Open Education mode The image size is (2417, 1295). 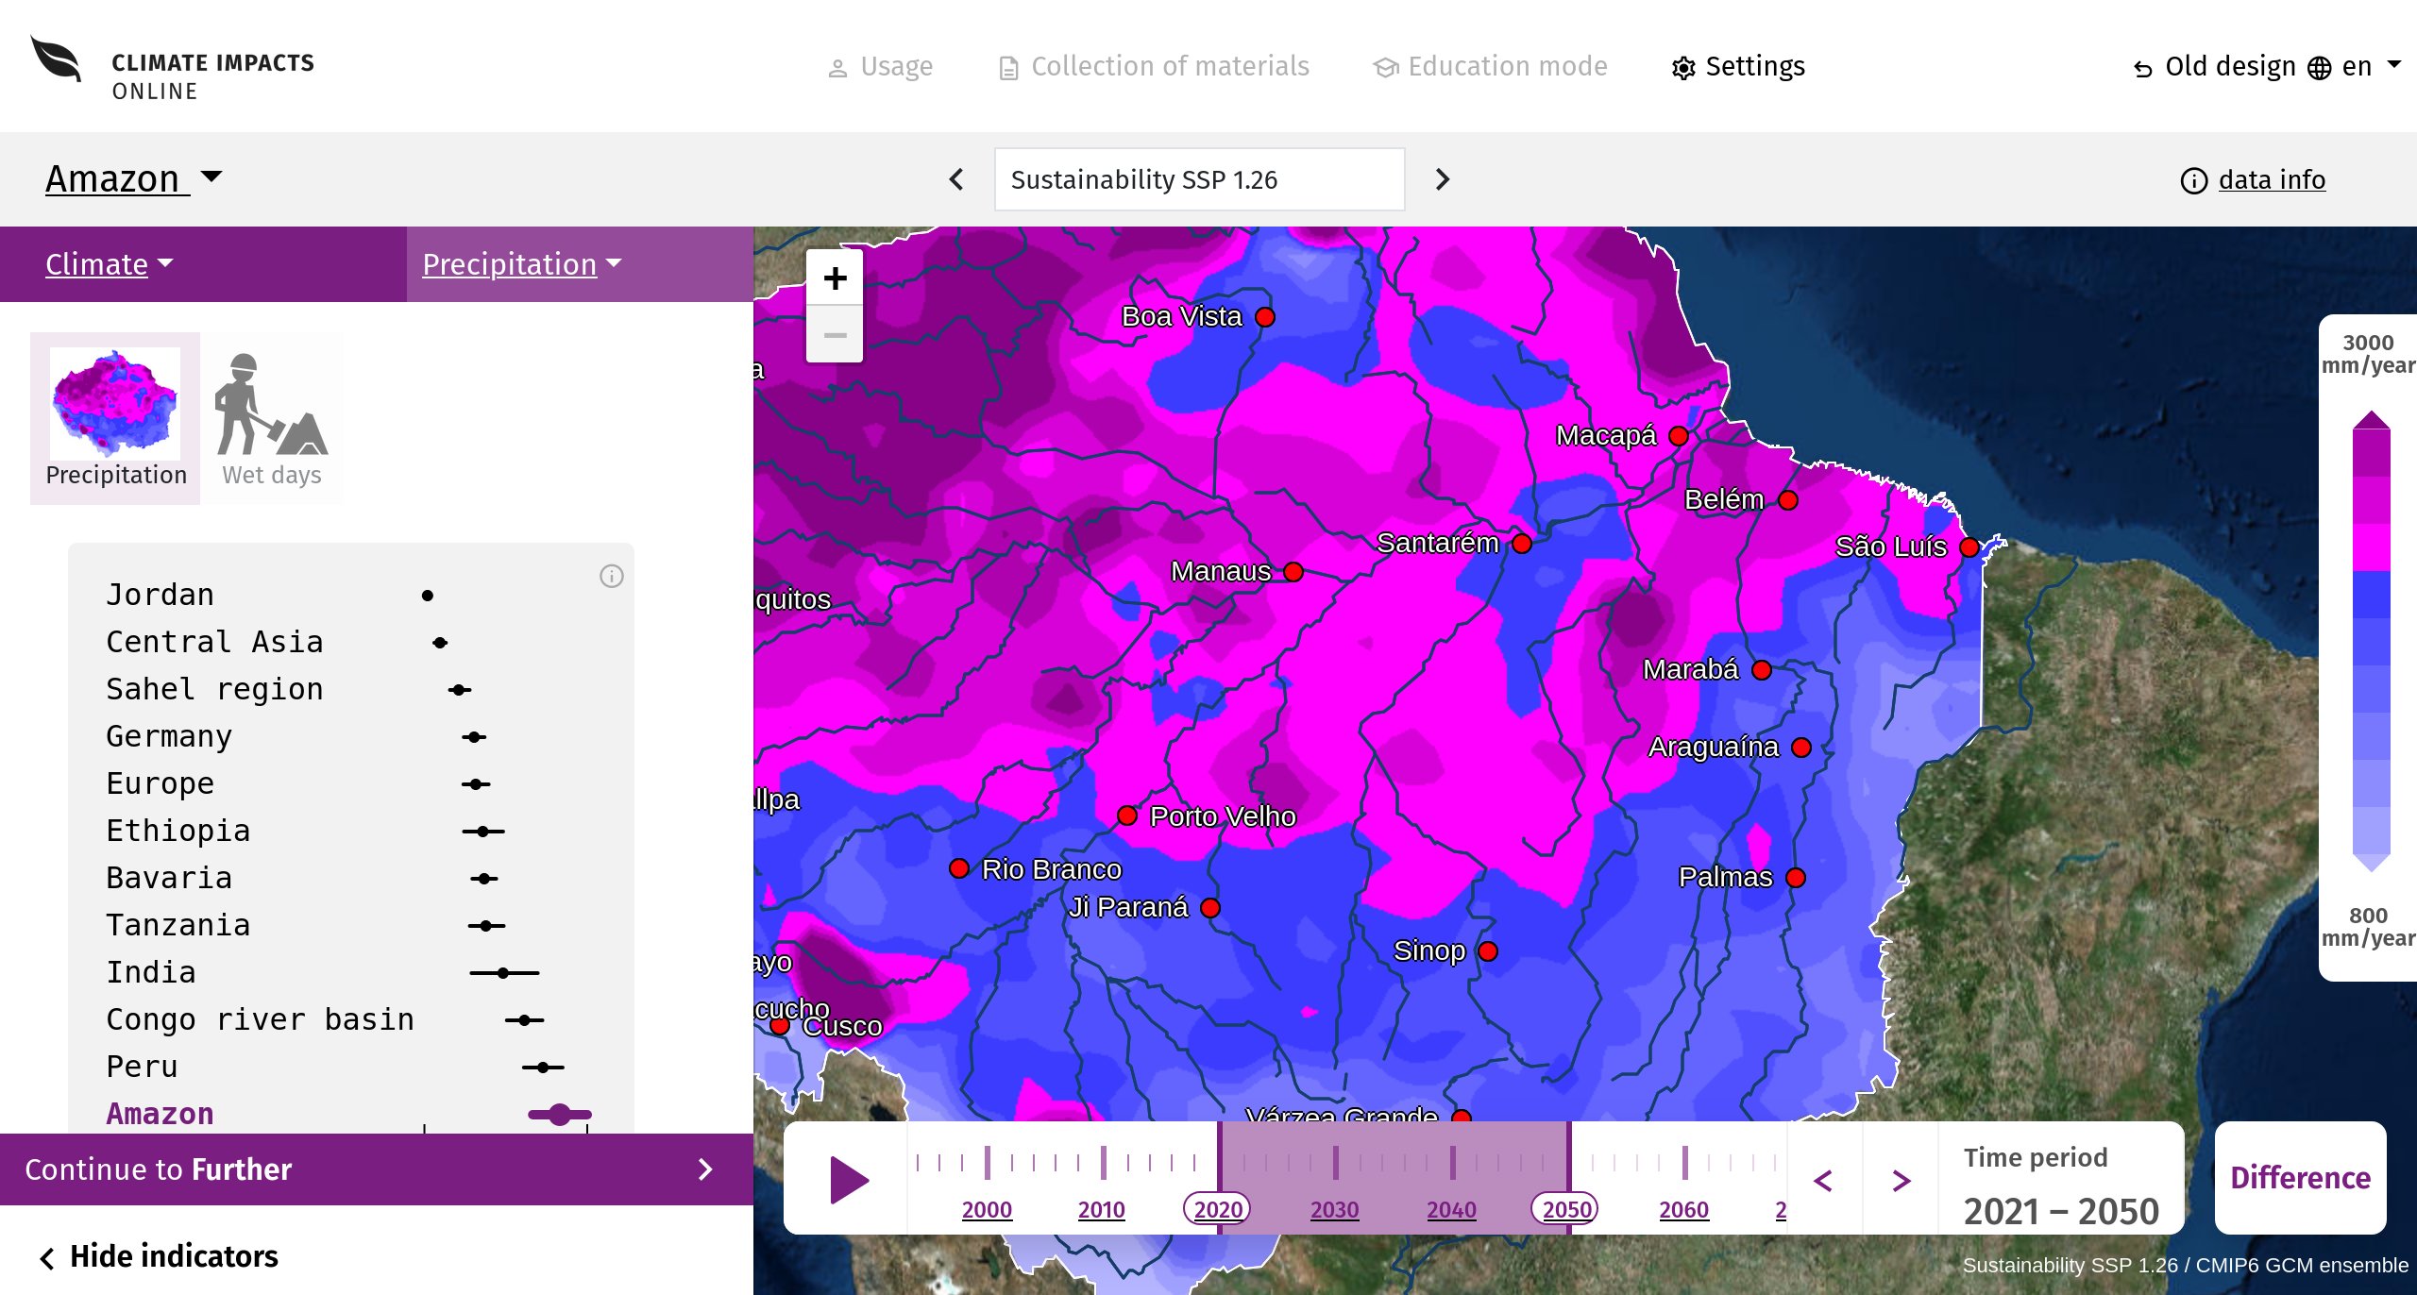(x=1490, y=66)
